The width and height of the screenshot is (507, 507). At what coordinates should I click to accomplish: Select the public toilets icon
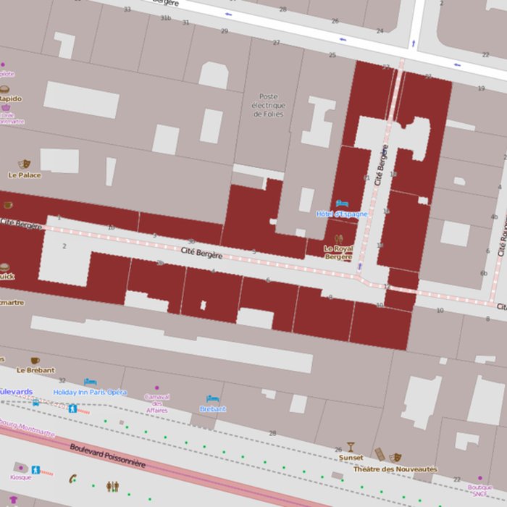click(112, 487)
